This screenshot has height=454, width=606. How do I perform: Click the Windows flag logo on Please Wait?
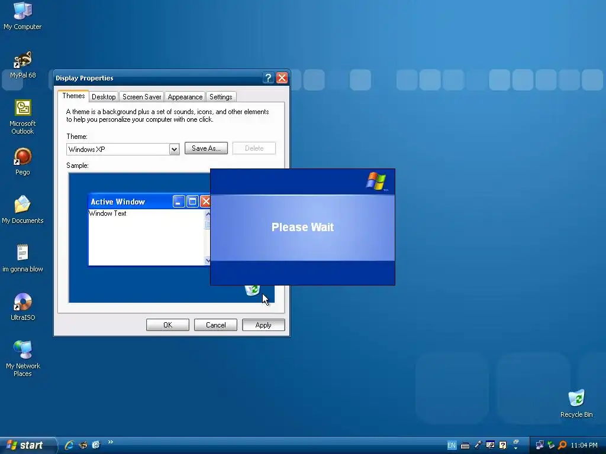point(376,181)
